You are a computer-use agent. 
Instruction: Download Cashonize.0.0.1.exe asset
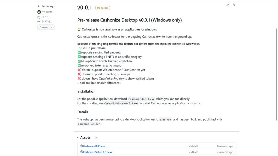[x=94, y=146]
